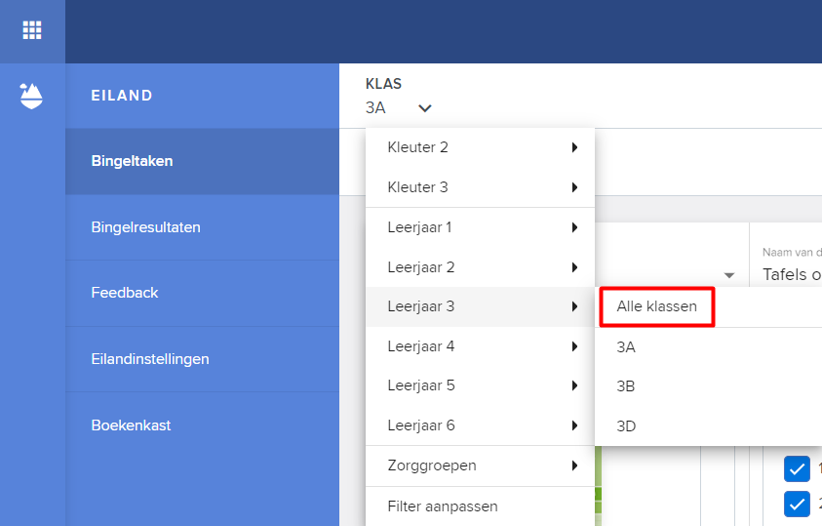Open the apps grid menu icon
The width and height of the screenshot is (822, 526).
click(x=32, y=30)
